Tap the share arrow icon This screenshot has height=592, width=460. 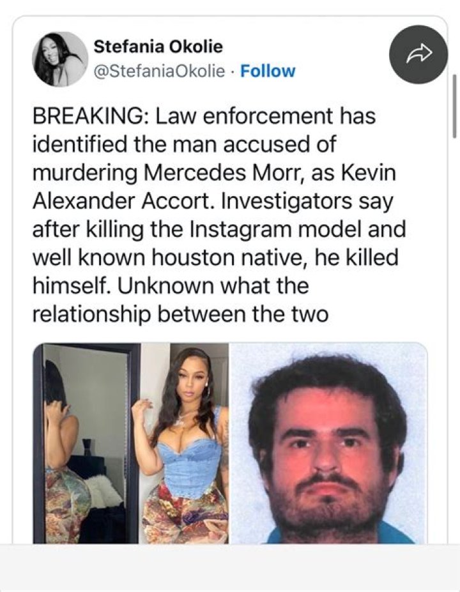[418, 54]
